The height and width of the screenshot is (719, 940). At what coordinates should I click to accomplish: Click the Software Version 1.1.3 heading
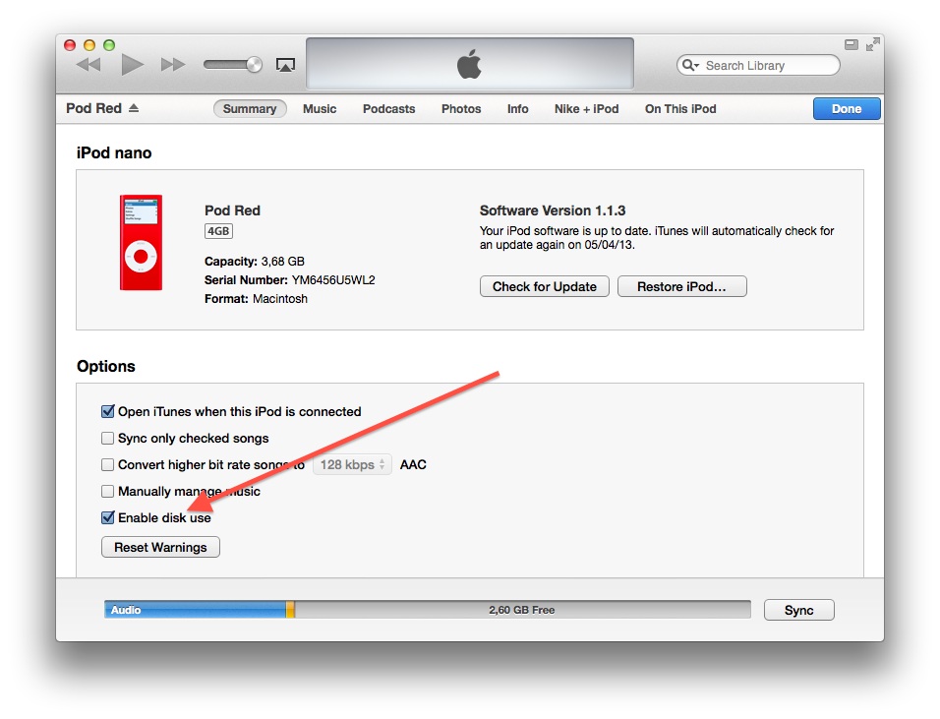(x=553, y=210)
